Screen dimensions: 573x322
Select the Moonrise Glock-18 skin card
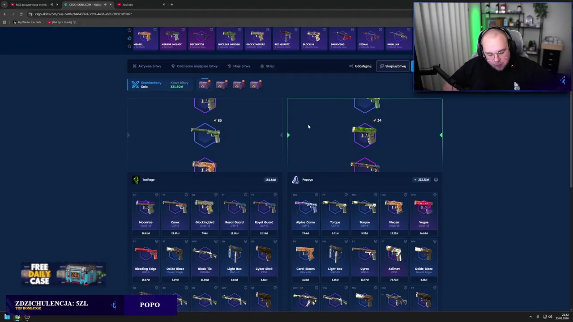click(x=145, y=214)
